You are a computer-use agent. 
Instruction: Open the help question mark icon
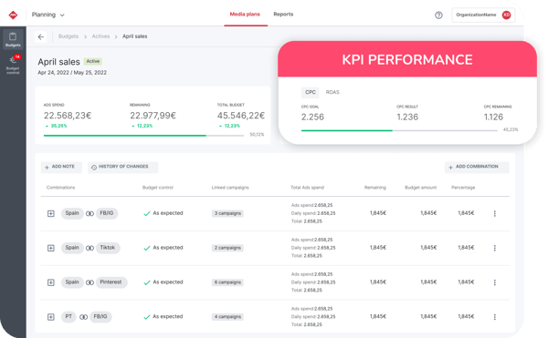(x=438, y=15)
